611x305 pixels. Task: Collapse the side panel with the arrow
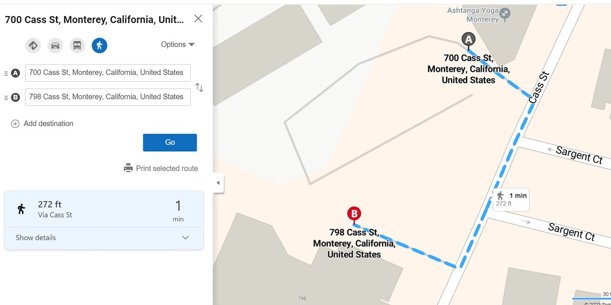pyautogui.click(x=218, y=183)
